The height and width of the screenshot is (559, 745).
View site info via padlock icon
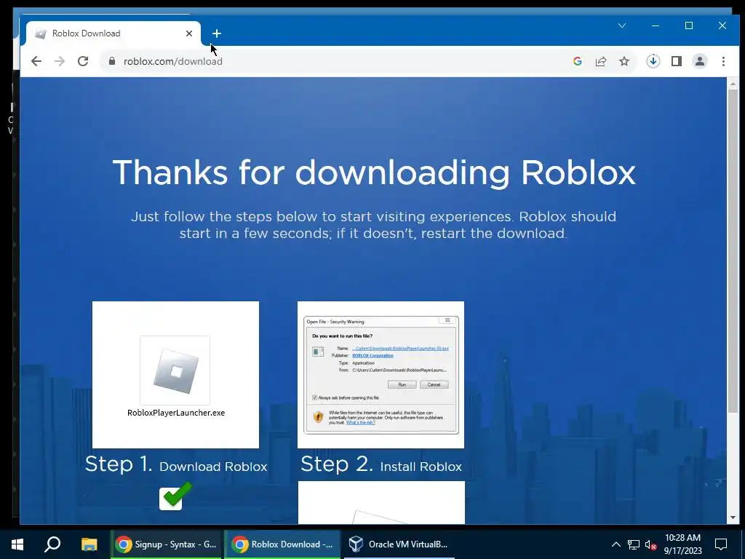(112, 61)
